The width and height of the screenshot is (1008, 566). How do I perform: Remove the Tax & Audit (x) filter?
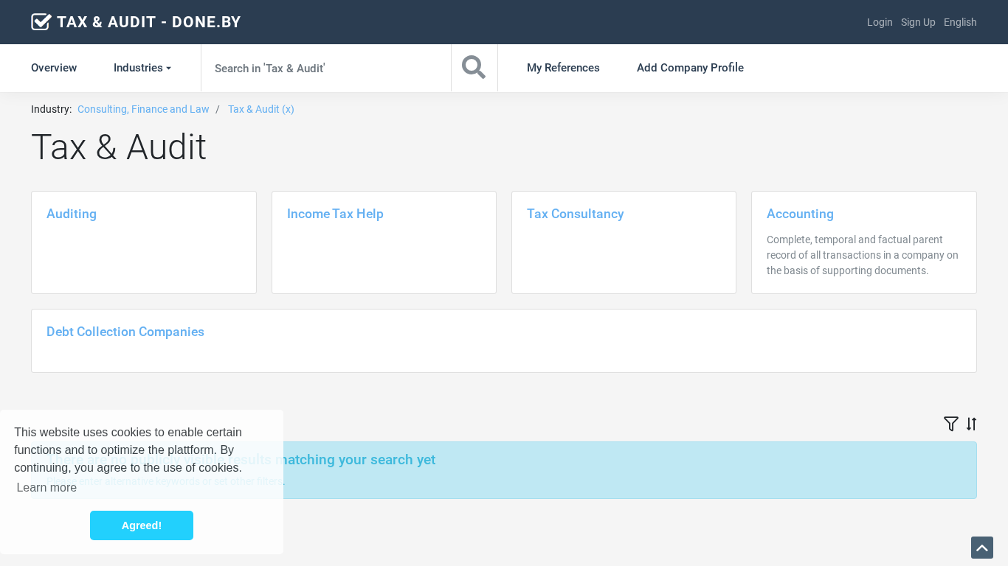pyautogui.click(x=261, y=109)
